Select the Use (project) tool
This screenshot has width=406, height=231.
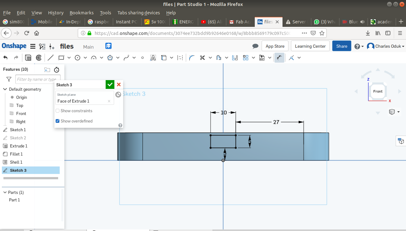pos(164,58)
